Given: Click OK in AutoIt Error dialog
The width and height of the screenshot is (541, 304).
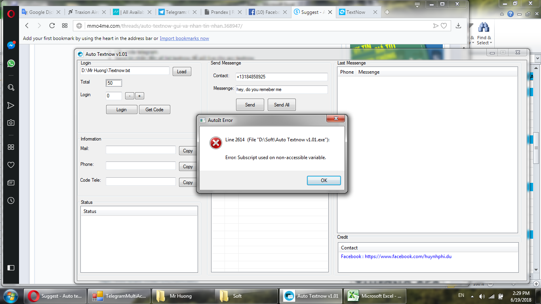Looking at the screenshot, I should click(x=324, y=180).
